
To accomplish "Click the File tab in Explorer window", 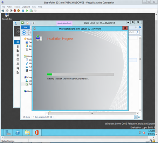I will (25, 28).
